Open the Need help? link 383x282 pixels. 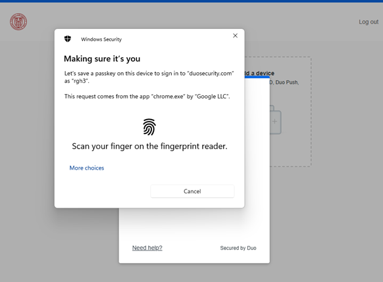[147, 248]
